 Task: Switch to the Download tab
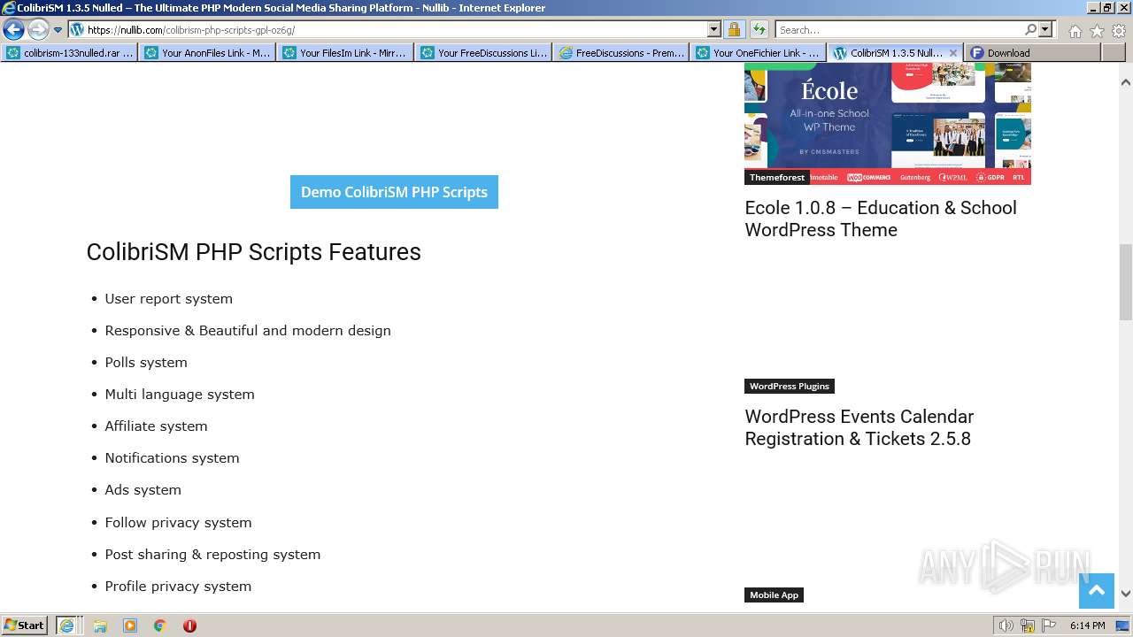click(1032, 53)
